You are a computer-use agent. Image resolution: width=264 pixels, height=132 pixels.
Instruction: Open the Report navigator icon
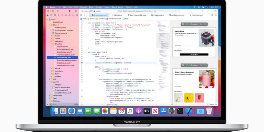click(x=77, y=15)
